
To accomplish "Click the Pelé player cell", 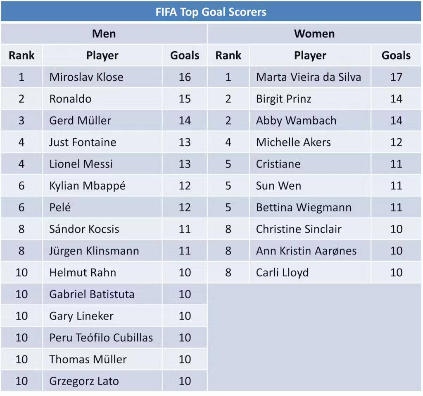I will pyautogui.click(x=60, y=207).
